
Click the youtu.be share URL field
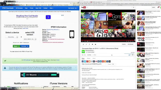[94, 64]
